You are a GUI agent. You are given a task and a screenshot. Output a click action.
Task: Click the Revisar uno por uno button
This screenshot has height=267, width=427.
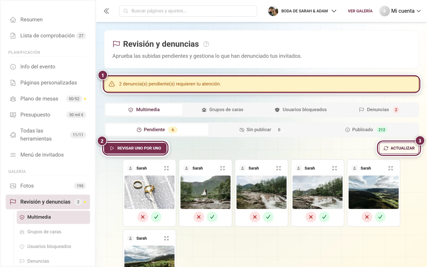point(136,148)
